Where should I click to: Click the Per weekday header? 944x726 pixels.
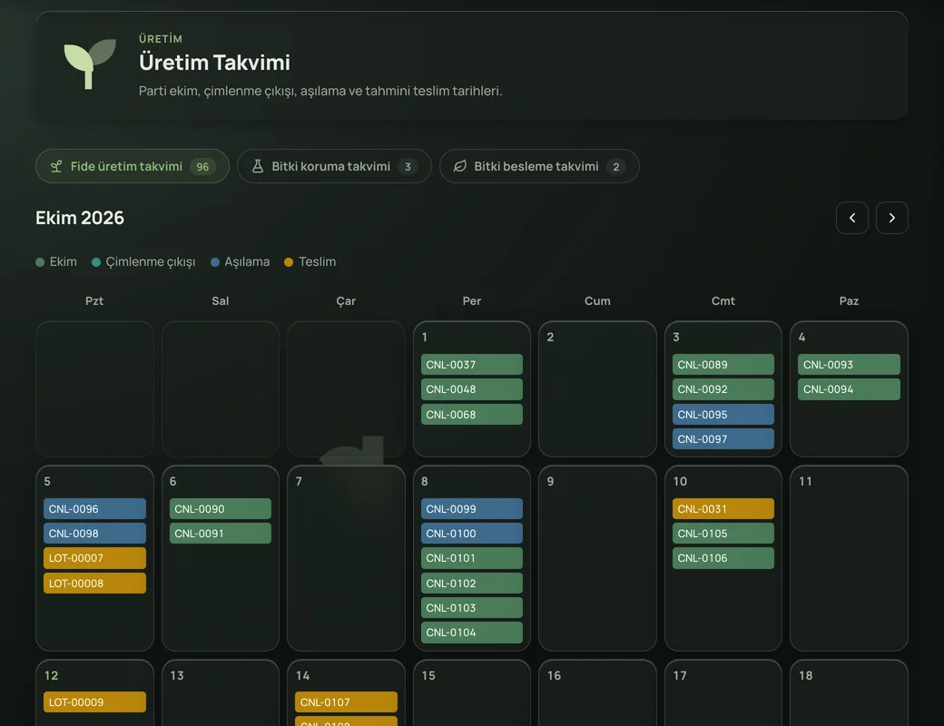[x=471, y=300]
